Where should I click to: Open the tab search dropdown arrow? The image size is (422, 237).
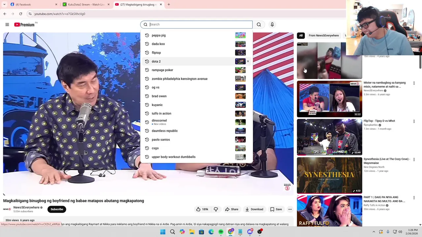[4, 5]
